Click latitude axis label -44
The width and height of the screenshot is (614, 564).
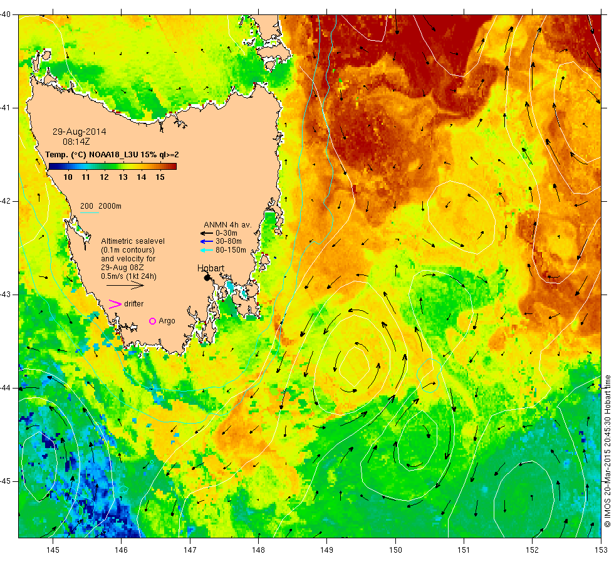(6, 388)
